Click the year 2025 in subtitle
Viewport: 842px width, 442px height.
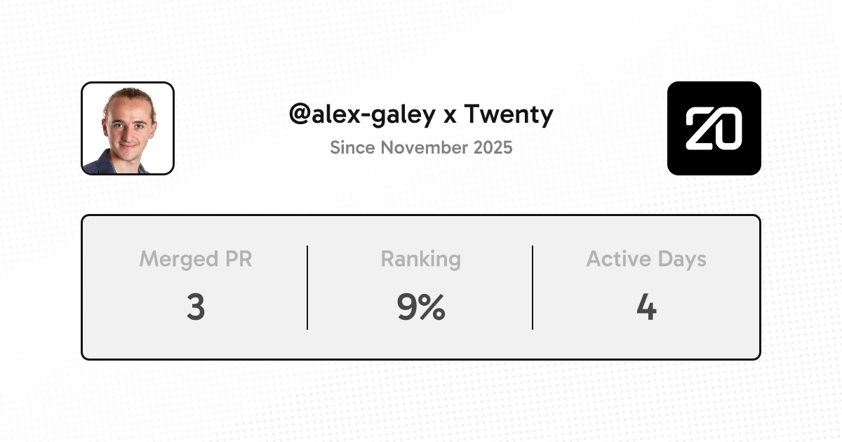click(491, 148)
